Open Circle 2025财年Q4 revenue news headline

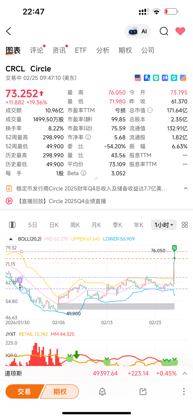91,189
